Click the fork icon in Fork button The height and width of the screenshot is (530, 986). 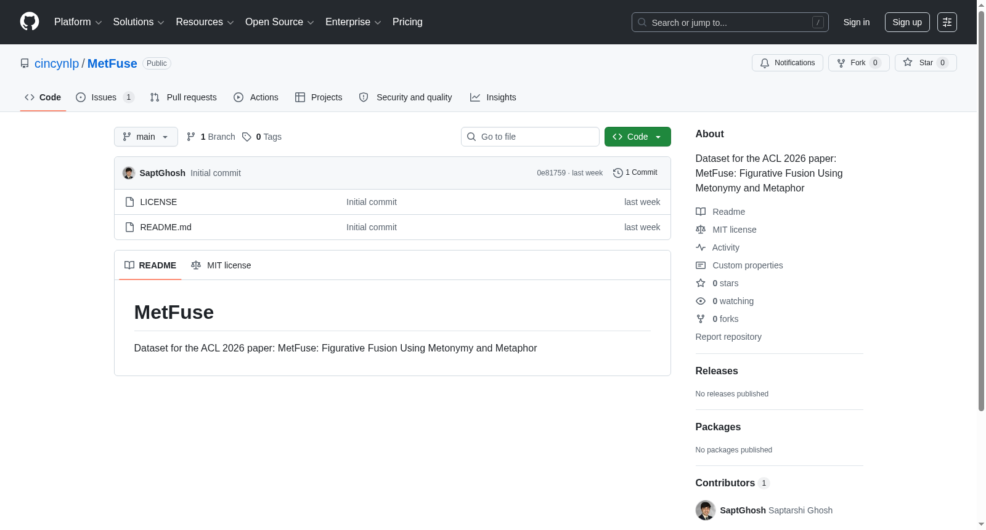[841, 63]
